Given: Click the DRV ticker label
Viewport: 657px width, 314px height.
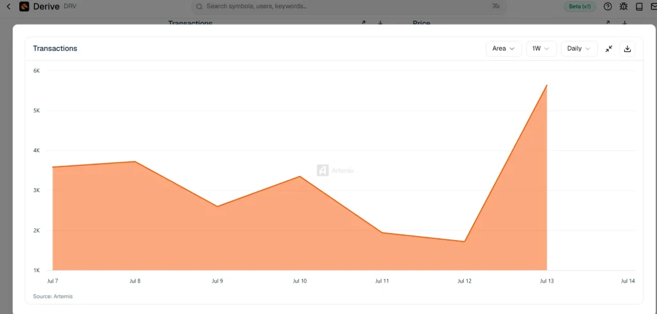Looking at the screenshot, I should click(x=70, y=6).
